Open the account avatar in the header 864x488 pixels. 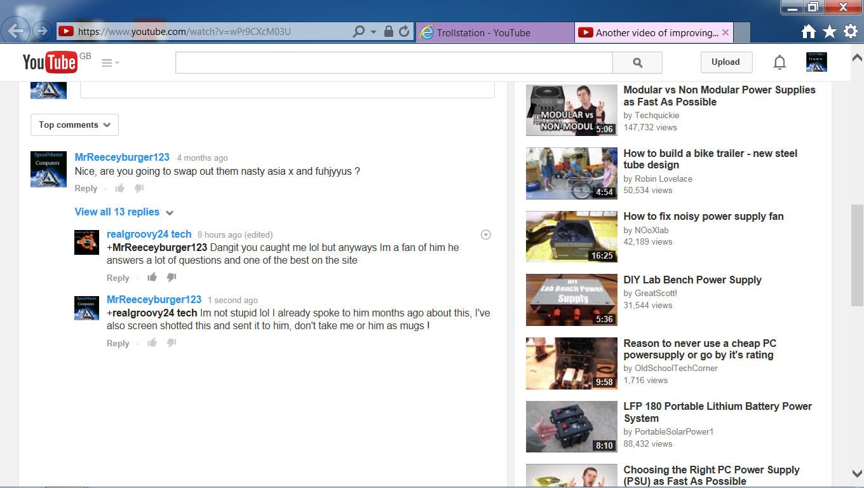(816, 62)
